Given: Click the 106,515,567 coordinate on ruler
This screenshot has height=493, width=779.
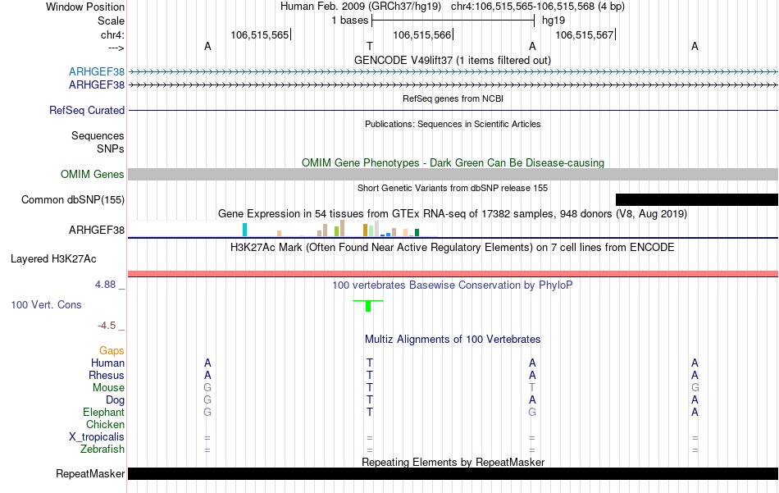Looking at the screenshot, I should point(585,34).
